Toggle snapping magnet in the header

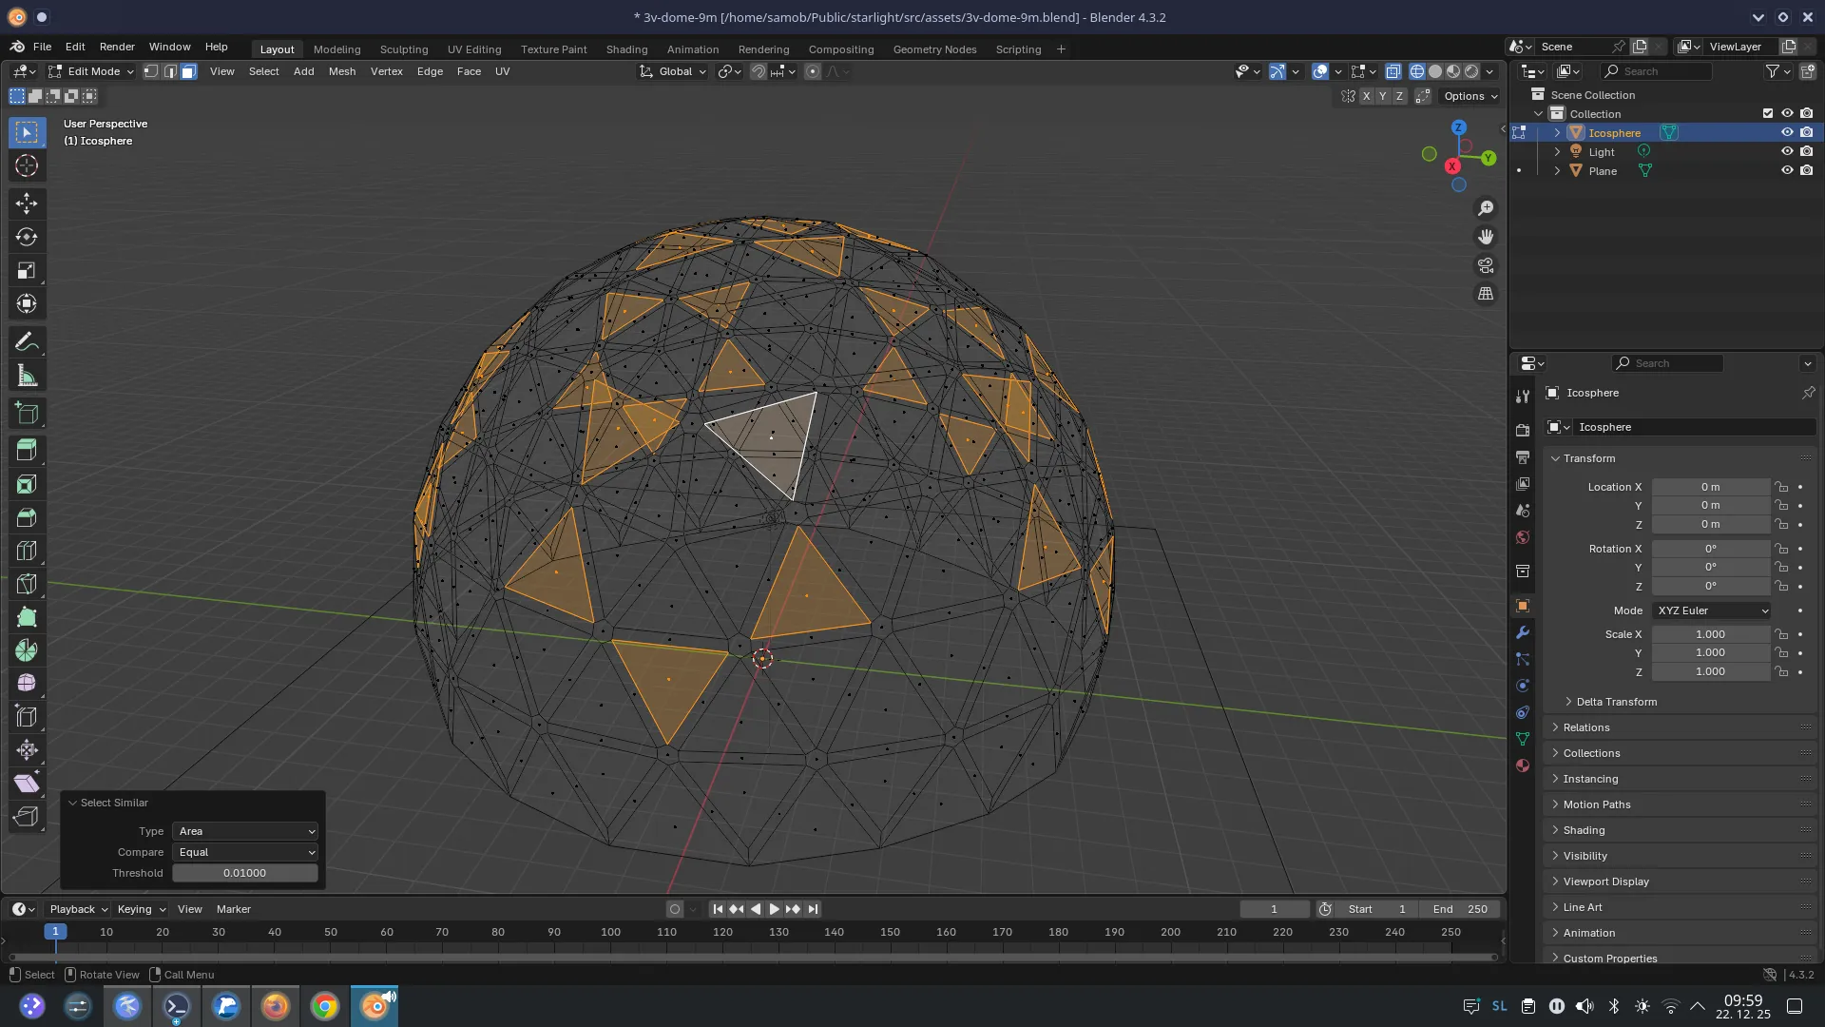(x=759, y=71)
